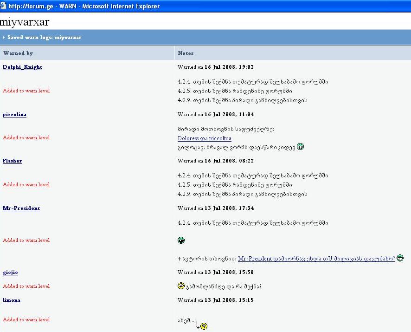Click 'Added to warn level' under Delphi_Knight
Image resolution: width=411 pixels, height=332 pixels.
point(26,91)
